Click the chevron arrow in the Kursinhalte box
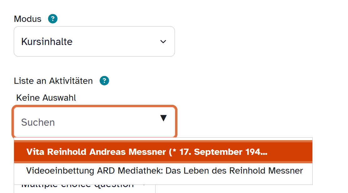 163,42
